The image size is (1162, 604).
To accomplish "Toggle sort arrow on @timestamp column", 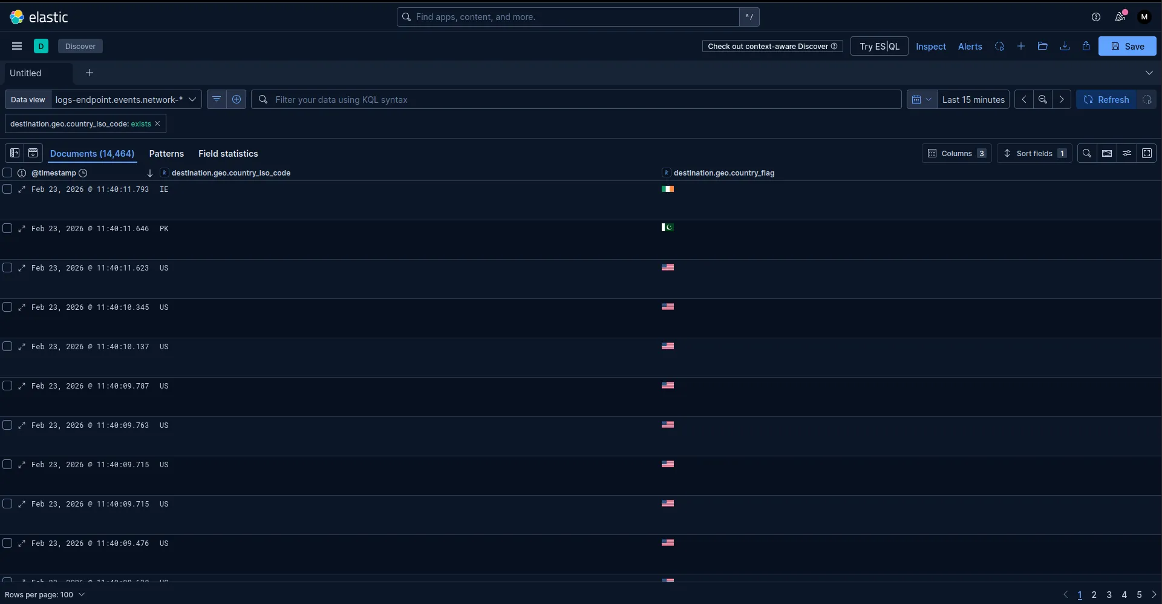I will click(149, 173).
